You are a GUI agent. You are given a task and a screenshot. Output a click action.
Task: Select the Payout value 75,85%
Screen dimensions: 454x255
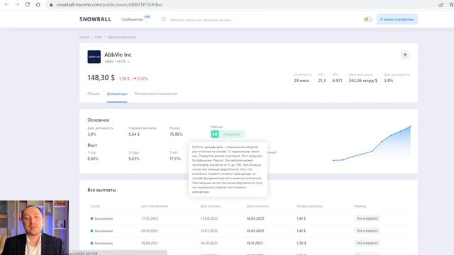(176, 135)
